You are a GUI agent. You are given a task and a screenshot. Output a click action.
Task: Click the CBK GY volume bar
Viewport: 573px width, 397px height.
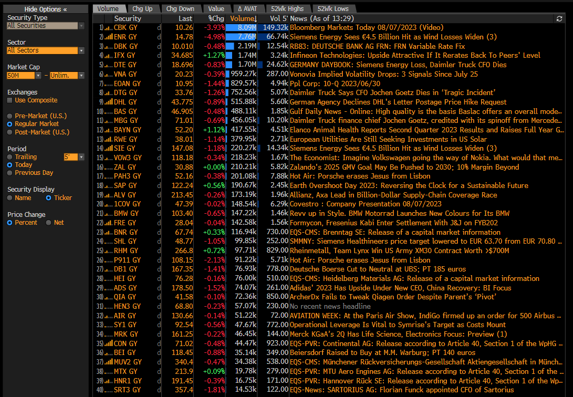[241, 28]
